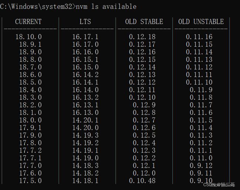Select the OLD STABLE column header
The image size is (240, 190).
[144, 21]
